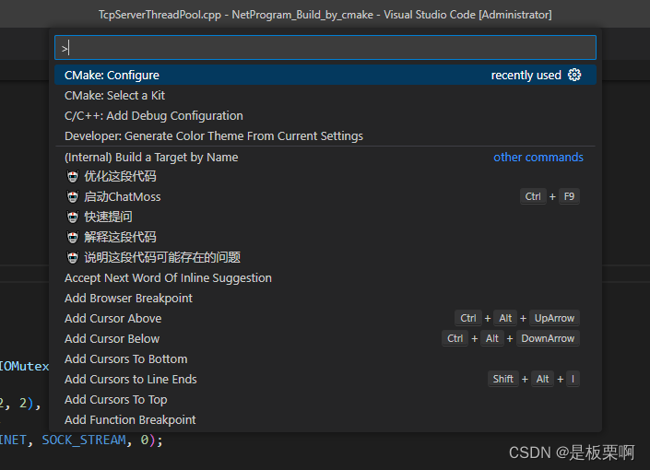Choose Accept Next Word Of Inline Suggestion

click(325, 277)
